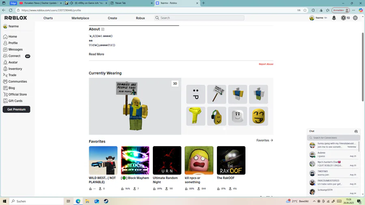Click the chat header group icon
This screenshot has width=365, height=205.
[356, 131]
